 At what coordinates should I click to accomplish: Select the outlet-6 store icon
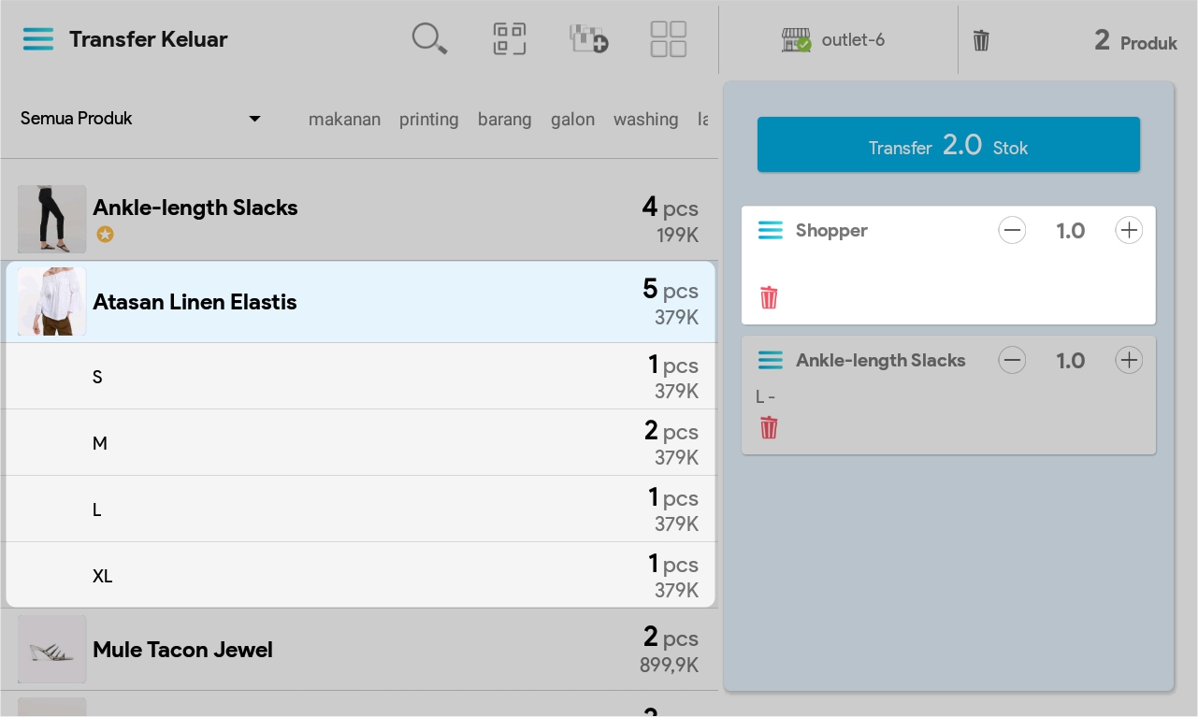point(796,40)
